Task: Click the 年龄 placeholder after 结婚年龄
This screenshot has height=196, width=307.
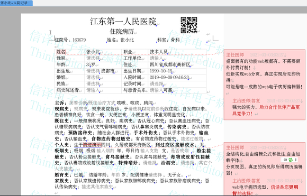Action: (x=116, y=175)
